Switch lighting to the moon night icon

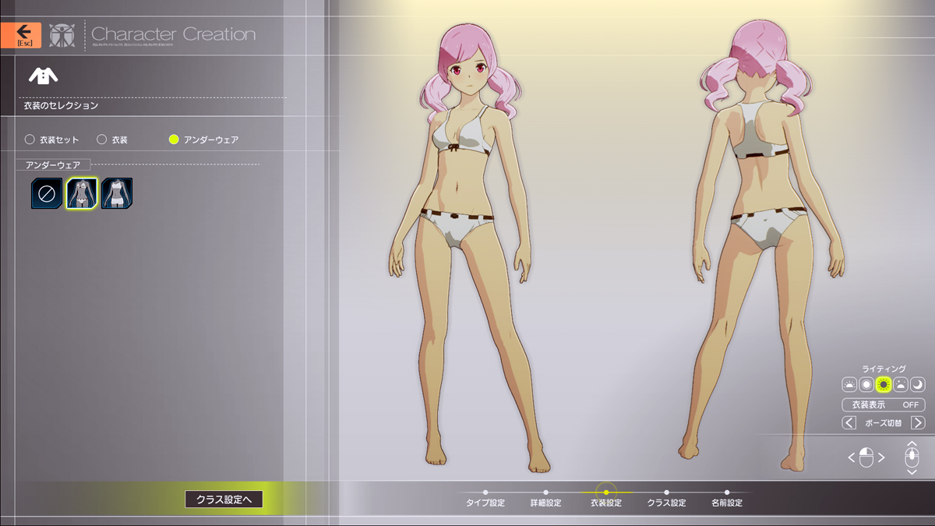(x=918, y=384)
